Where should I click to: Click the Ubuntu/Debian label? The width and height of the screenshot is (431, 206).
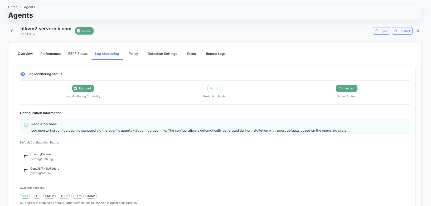(41, 155)
